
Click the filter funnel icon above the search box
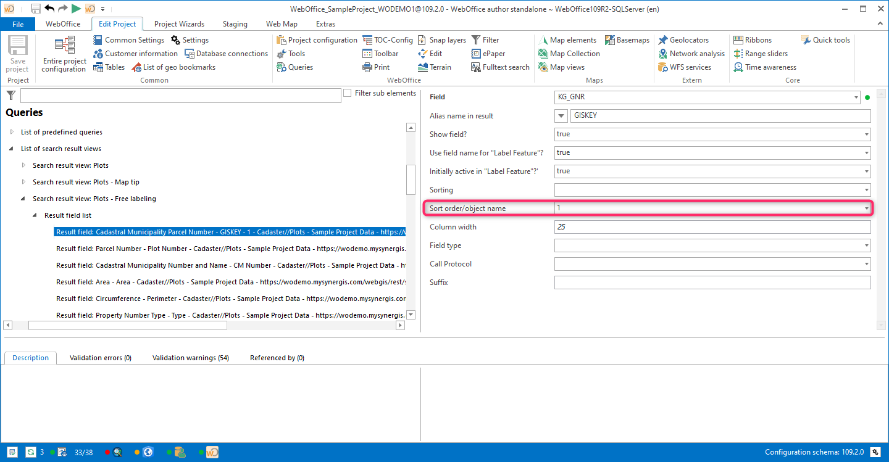10,95
